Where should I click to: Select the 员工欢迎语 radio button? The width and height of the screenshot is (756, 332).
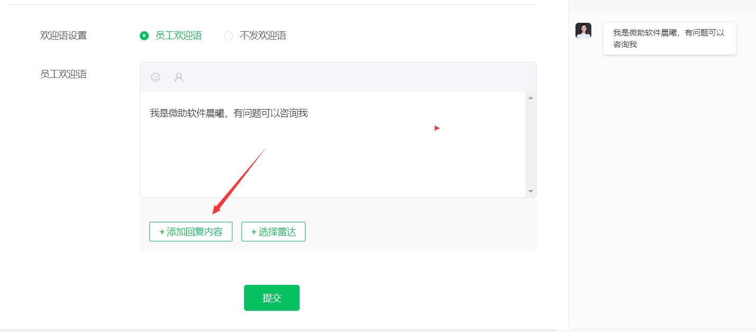point(144,35)
